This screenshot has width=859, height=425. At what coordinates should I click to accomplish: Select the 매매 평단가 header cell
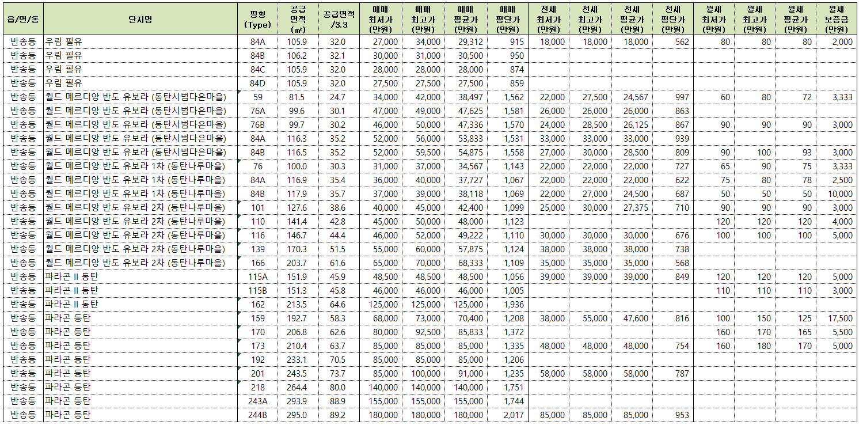pyautogui.click(x=507, y=19)
